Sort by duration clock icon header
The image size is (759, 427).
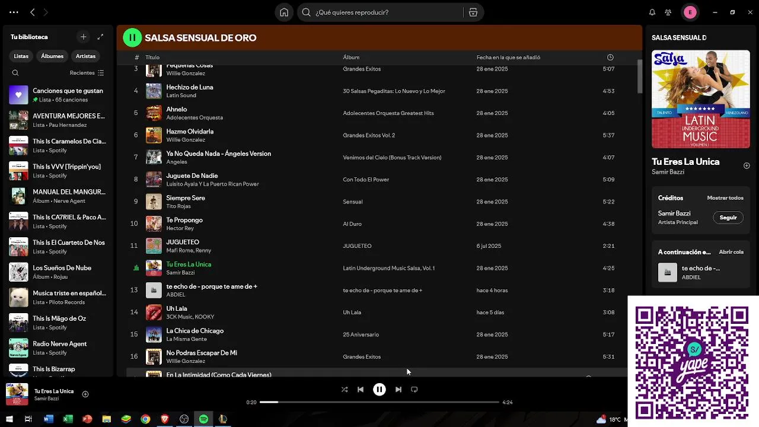tap(610, 58)
